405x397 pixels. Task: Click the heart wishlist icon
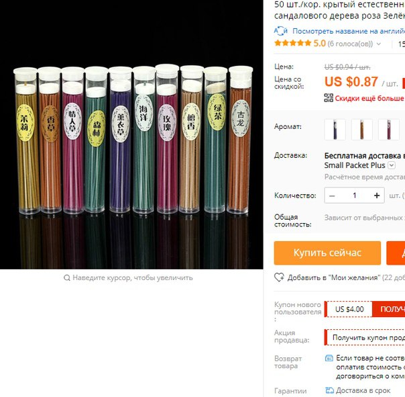[x=279, y=277]
